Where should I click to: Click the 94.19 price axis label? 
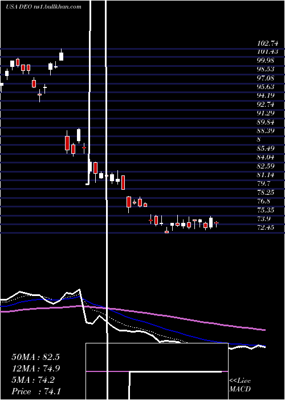coord(266,95)
